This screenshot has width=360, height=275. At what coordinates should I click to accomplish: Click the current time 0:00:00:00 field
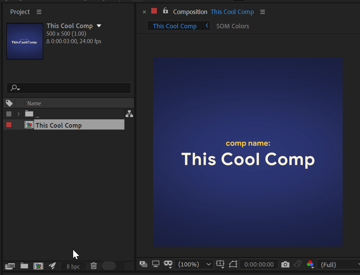tap(259, 264)
